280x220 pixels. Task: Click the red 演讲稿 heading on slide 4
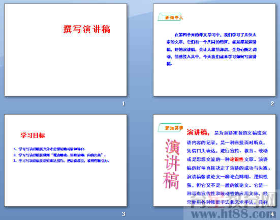click(198, 132)
